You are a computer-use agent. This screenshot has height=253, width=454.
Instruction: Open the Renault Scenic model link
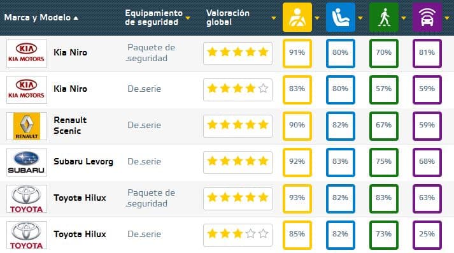click(70, 125)
